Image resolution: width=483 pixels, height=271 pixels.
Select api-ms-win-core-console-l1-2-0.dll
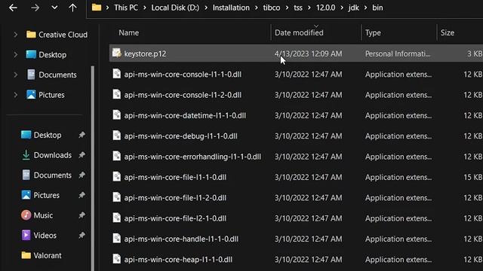(x=183, y=95)
